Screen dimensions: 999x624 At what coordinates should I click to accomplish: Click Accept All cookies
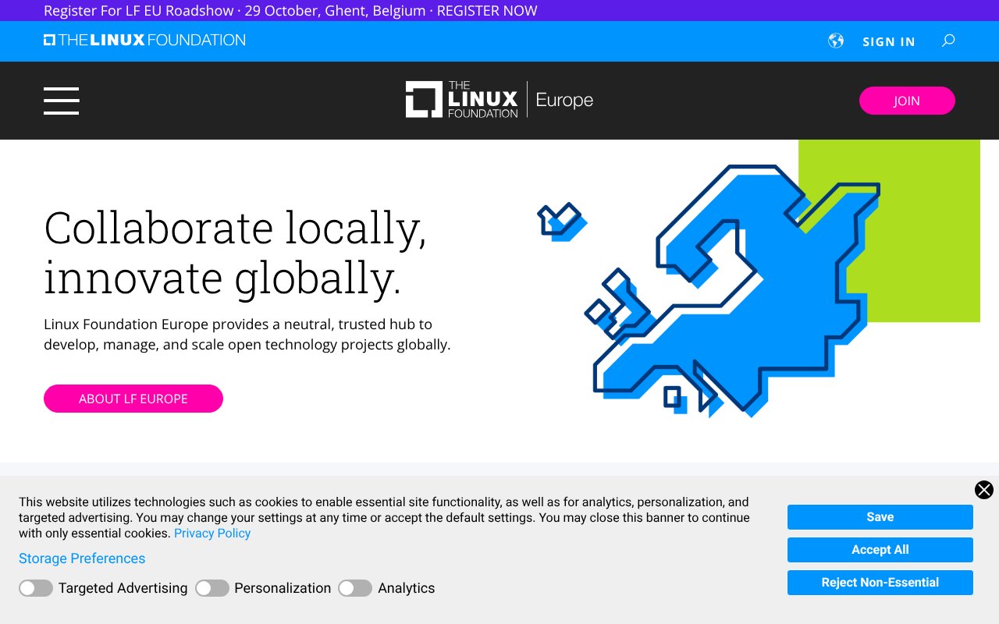click(x=880, y=550)
